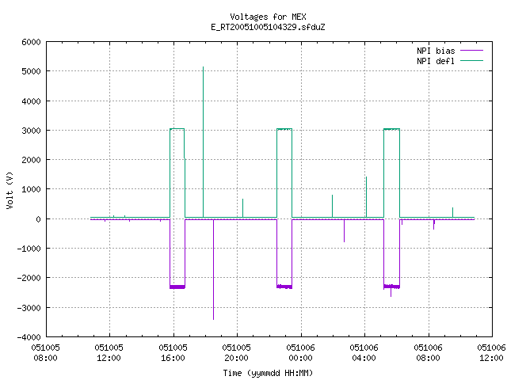Click the 'NPI defl' legend label

point(436,61)
